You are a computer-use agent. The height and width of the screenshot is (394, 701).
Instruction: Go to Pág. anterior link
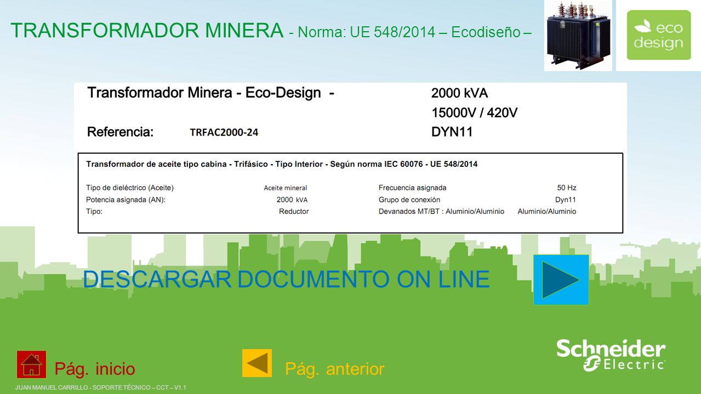pos(335,369)
